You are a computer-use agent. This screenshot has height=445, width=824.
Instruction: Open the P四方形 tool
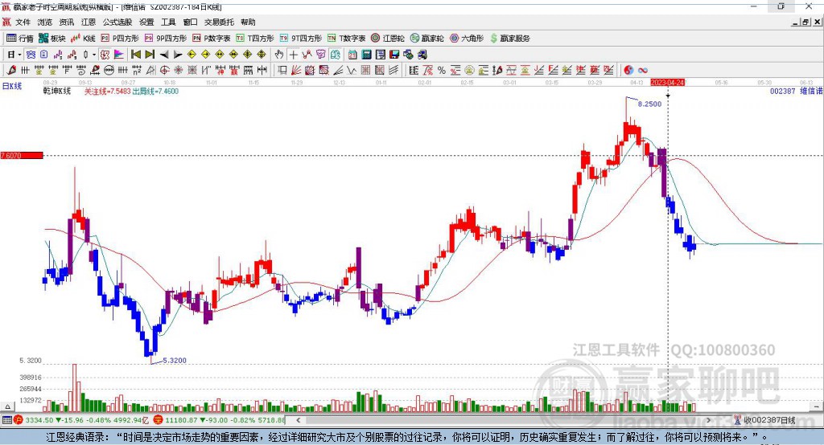(120, 39)
